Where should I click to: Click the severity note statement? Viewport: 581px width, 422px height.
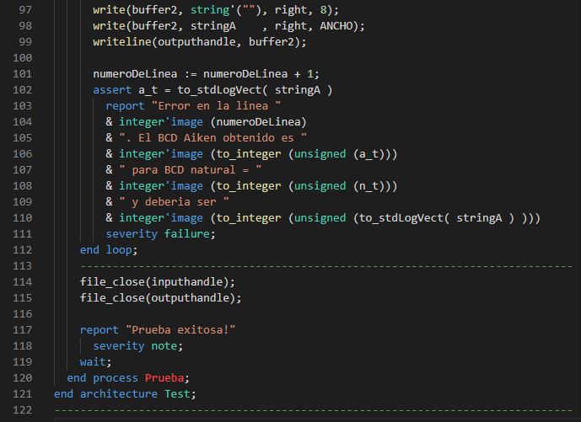137,346
